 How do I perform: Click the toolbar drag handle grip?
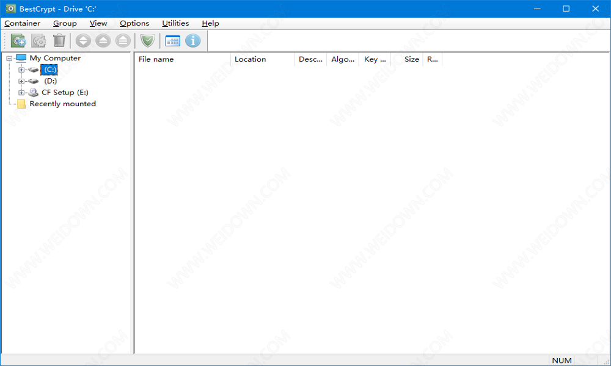(x=5, y=40)
